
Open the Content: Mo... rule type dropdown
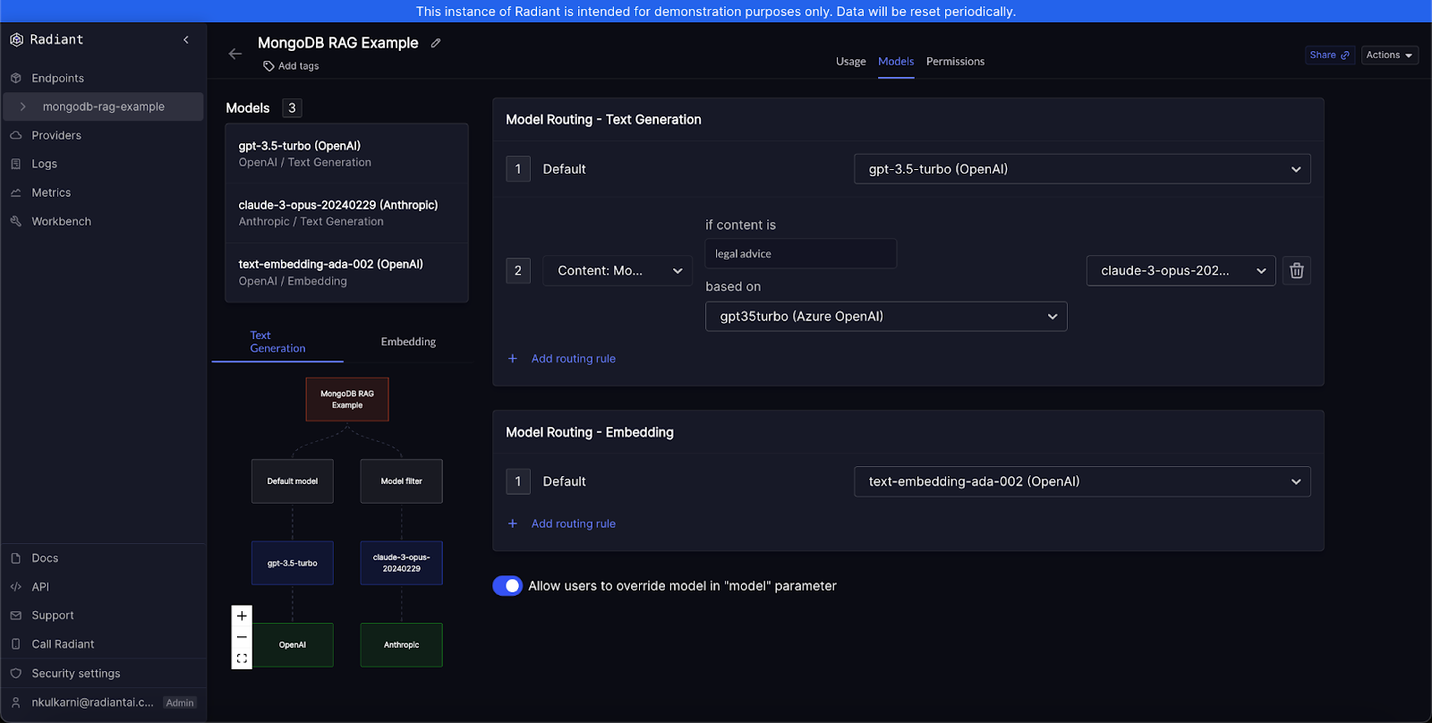click(618, 270)
